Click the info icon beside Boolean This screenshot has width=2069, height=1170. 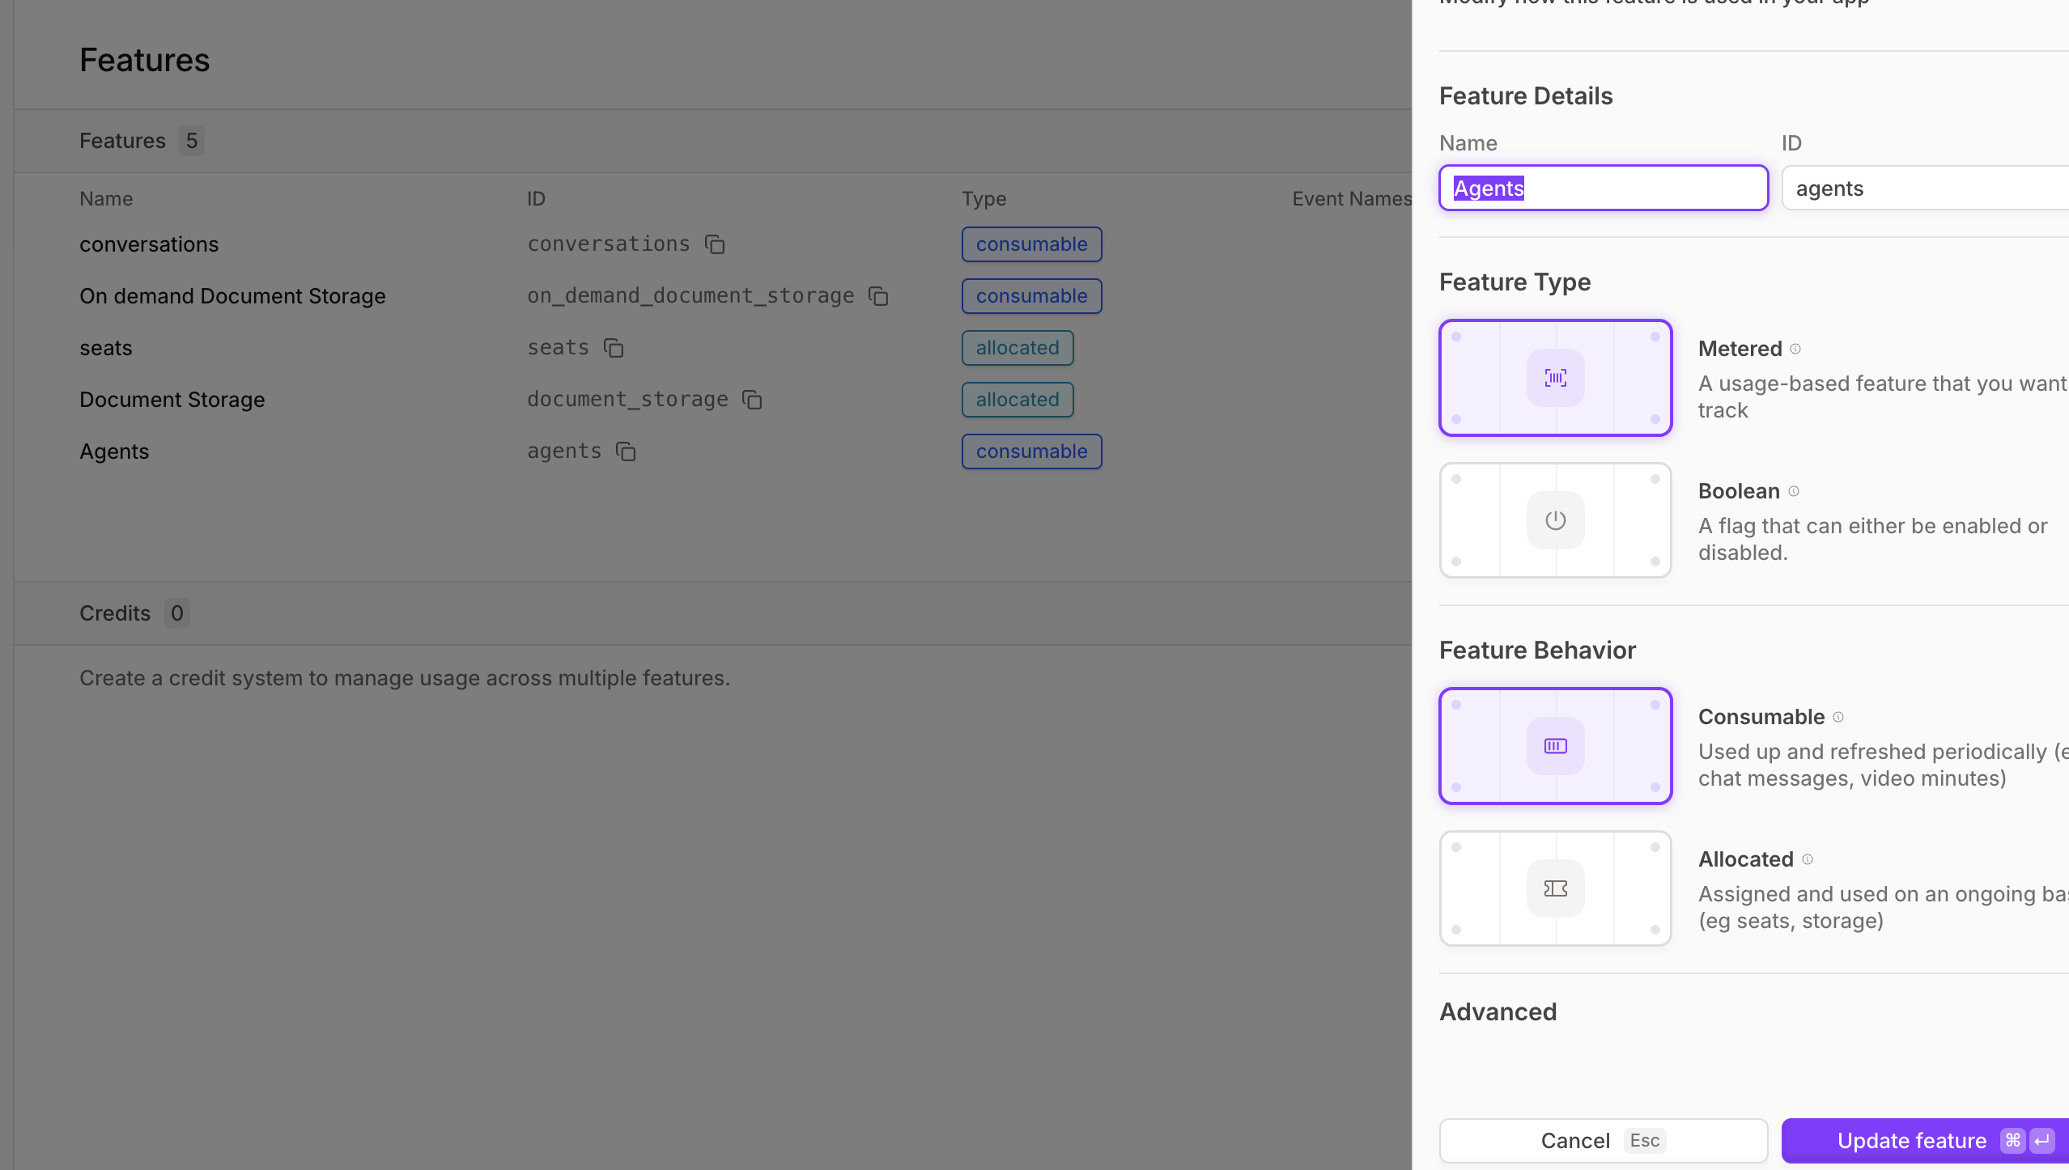1794,491
